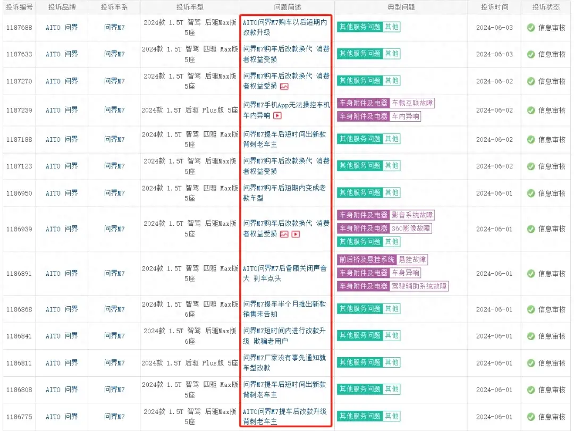The width and height of the screenshot is (574, 431).
Task: Select the green check icon in row 1187123
Action: [531, 166]
